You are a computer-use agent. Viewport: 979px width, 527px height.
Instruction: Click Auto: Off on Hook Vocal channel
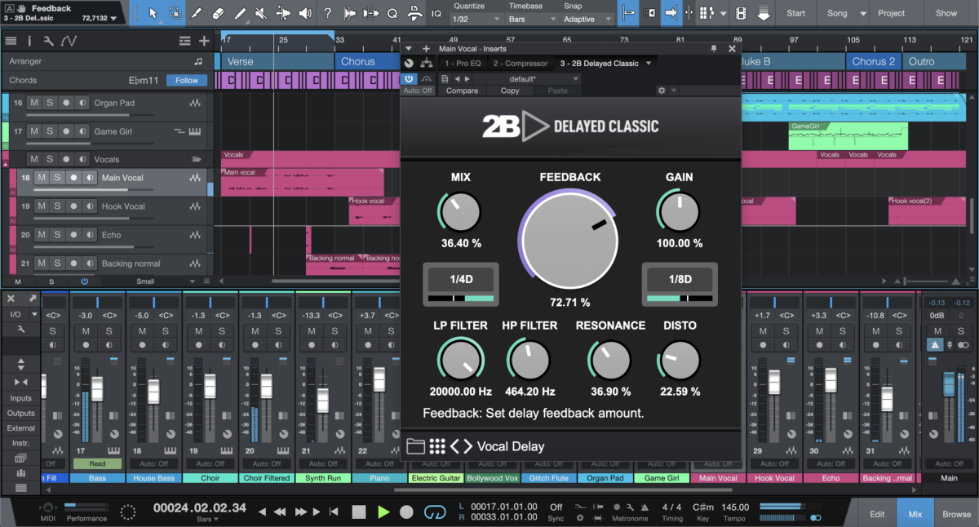(x=774, y=463)
